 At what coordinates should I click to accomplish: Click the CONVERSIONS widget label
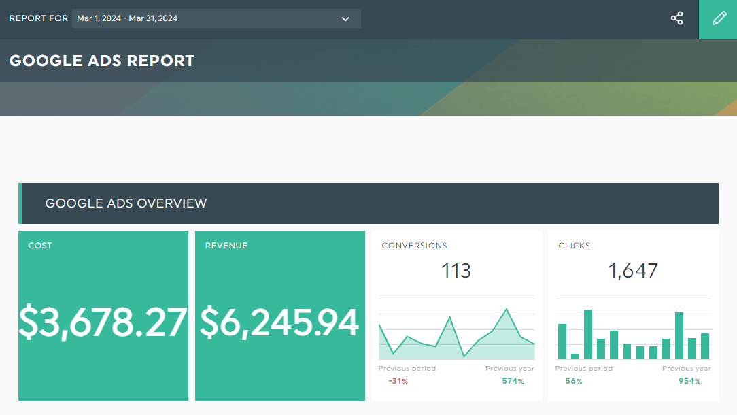pyautogui.click(x=414, y=246)
